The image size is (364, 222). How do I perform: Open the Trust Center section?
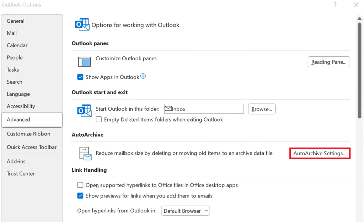click(x=20, y=173)
